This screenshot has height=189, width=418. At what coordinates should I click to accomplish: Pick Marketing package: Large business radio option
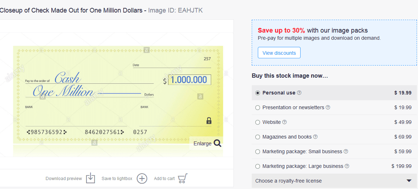point(257,166)
